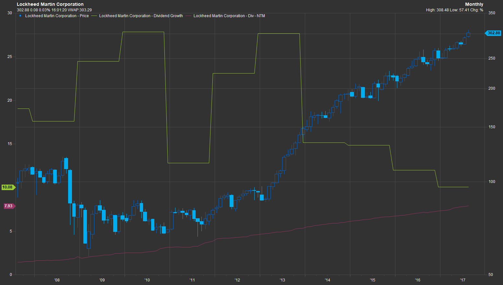Click the 'Chg: %' readout

[477, 10]
